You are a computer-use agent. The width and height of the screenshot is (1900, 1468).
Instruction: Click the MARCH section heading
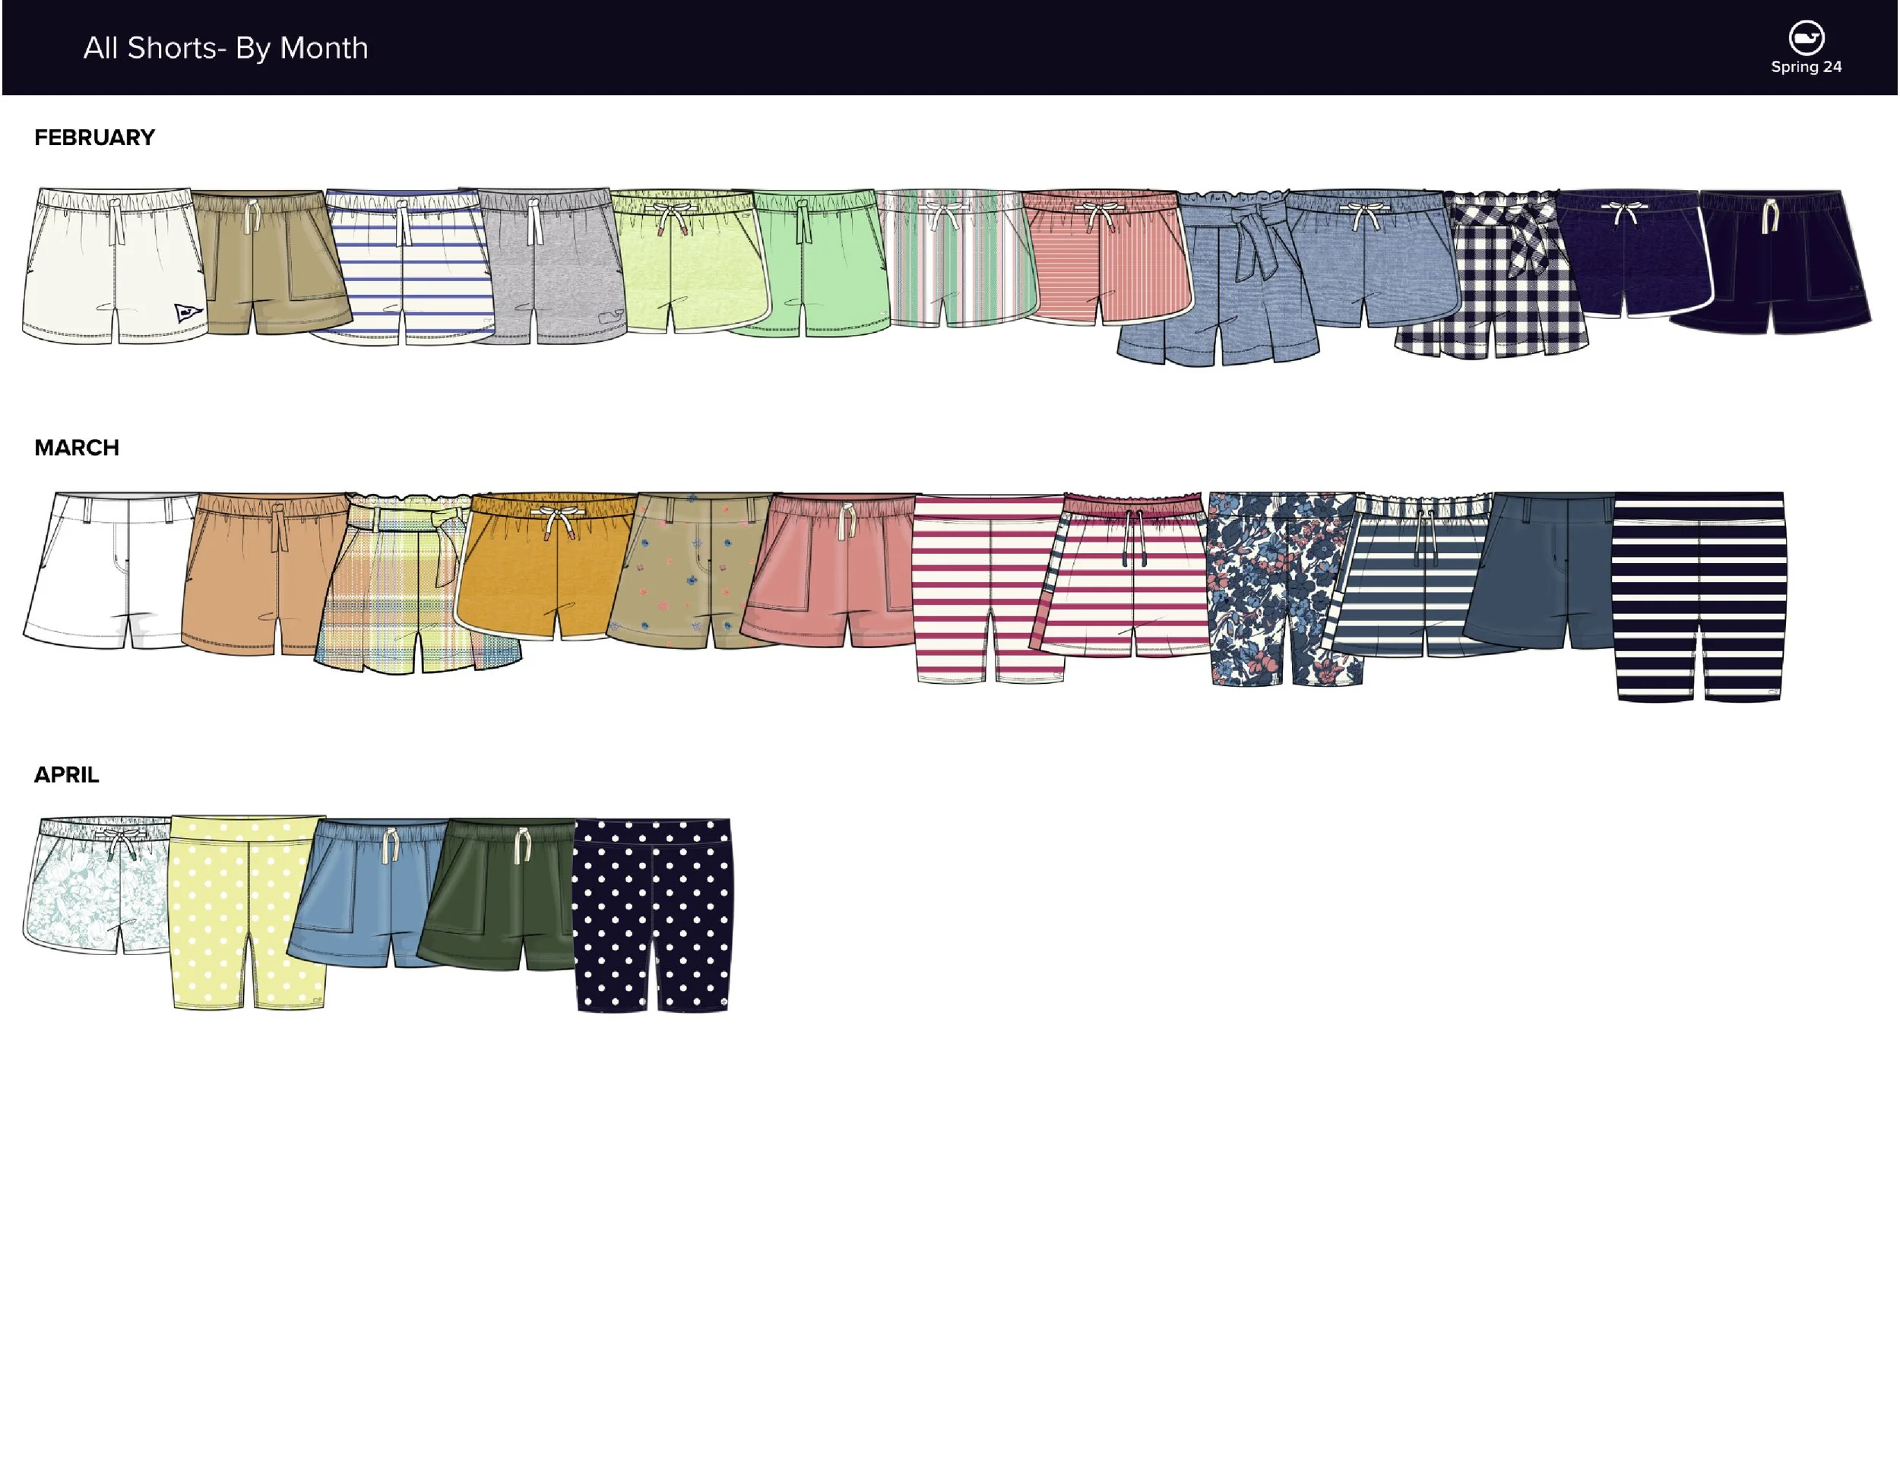pyautogui.click(x=77, y=448)
